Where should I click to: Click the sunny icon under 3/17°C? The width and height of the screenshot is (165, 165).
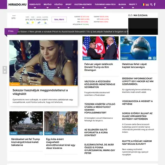click(33, 23)
